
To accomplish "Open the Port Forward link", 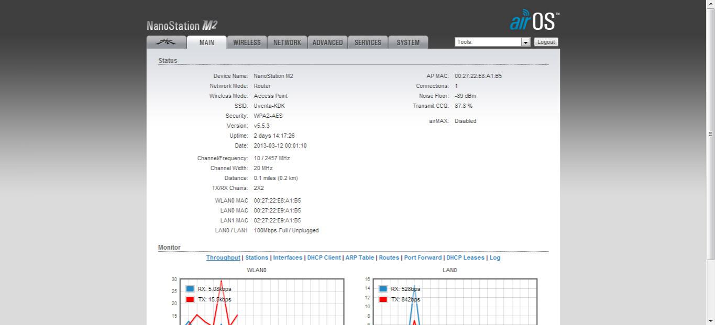I will point(423,257).
